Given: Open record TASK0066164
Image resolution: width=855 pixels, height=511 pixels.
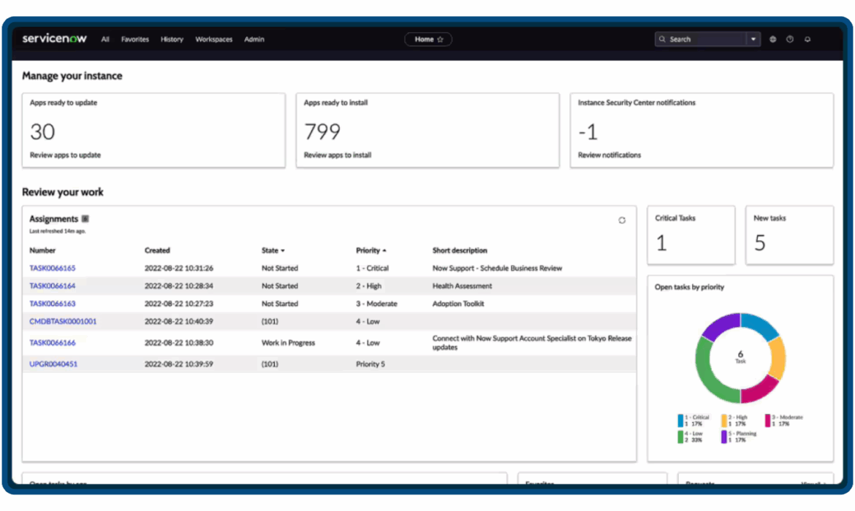Looking at the screenshot, I should (x=53, y=285).
